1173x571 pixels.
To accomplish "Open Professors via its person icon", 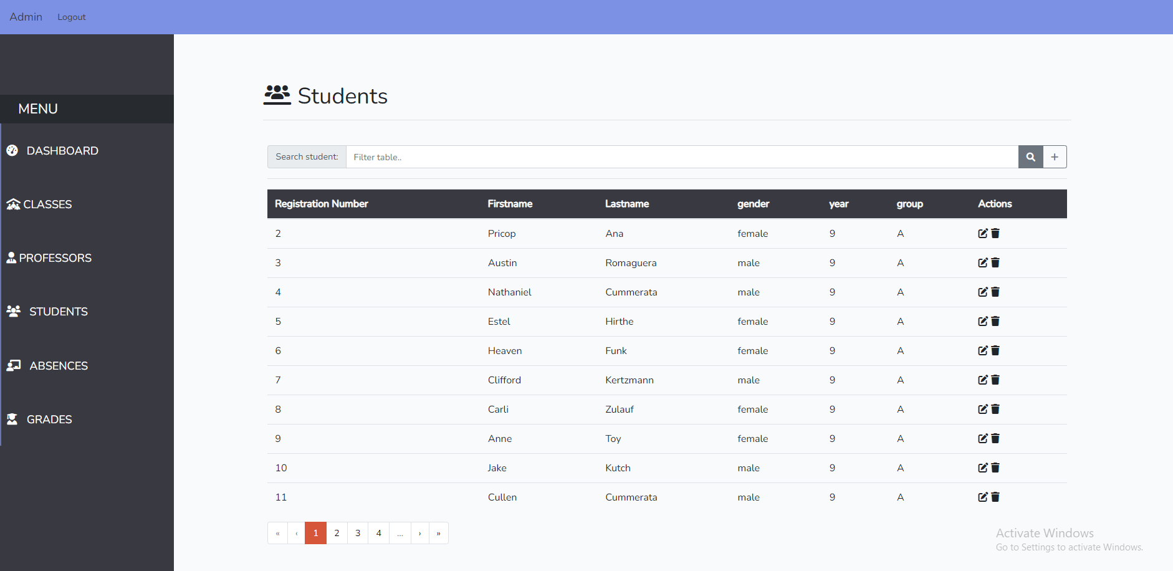I will coord(12,257).
